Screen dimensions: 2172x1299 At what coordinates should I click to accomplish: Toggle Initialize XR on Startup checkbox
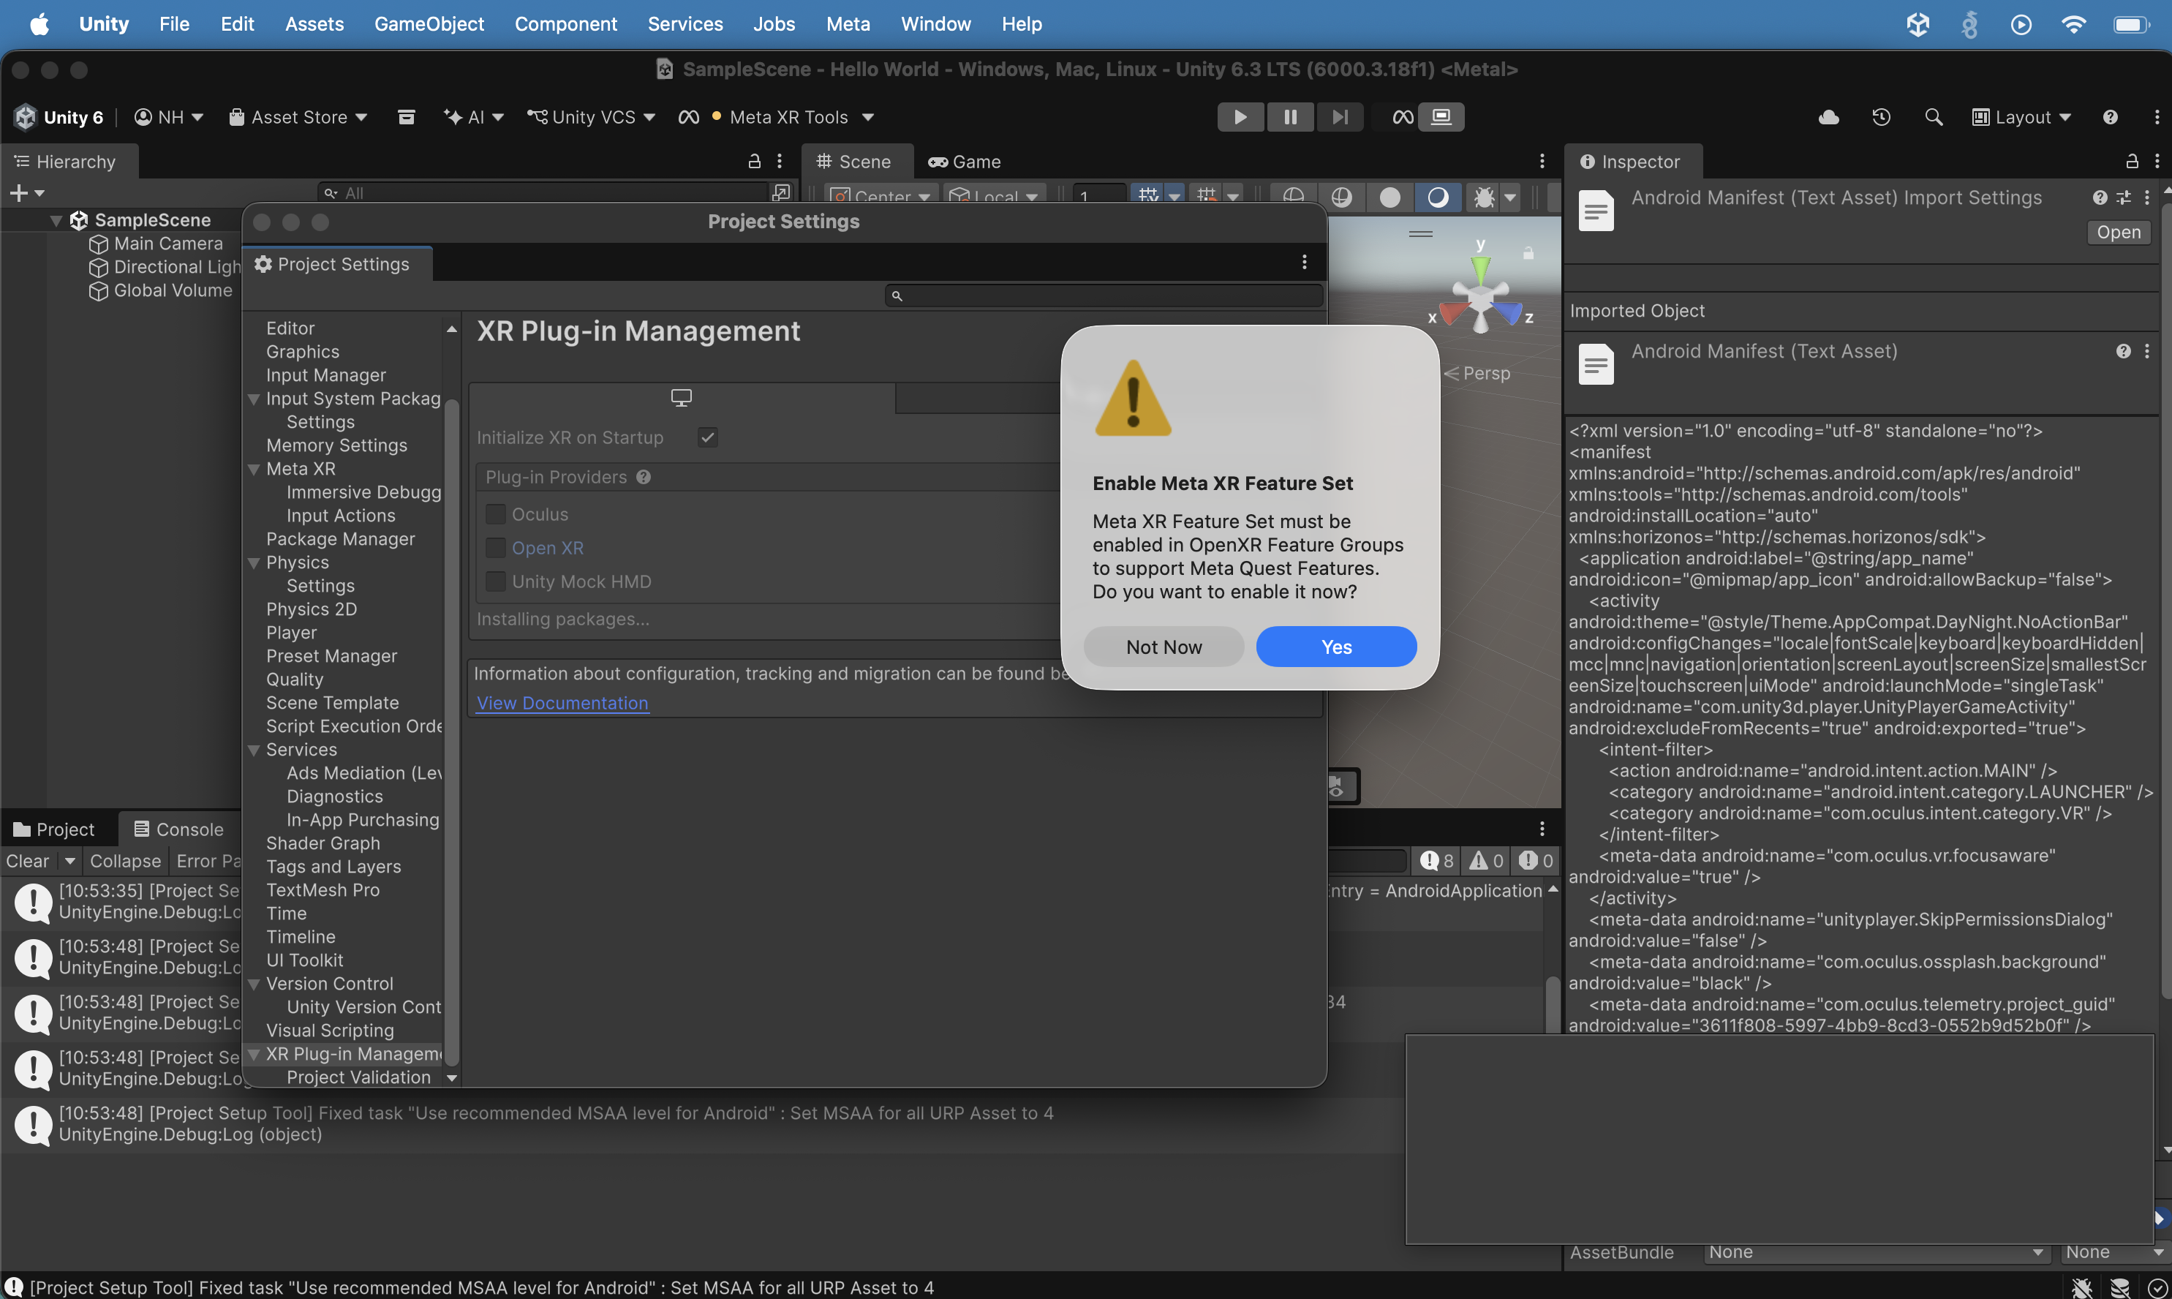708,437
